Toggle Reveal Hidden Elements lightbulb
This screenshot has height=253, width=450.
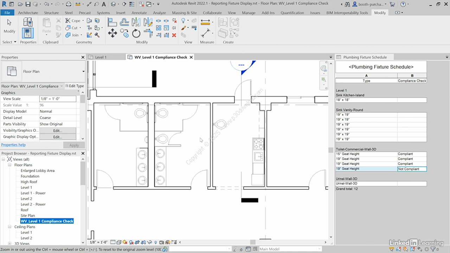click(155, 242)
